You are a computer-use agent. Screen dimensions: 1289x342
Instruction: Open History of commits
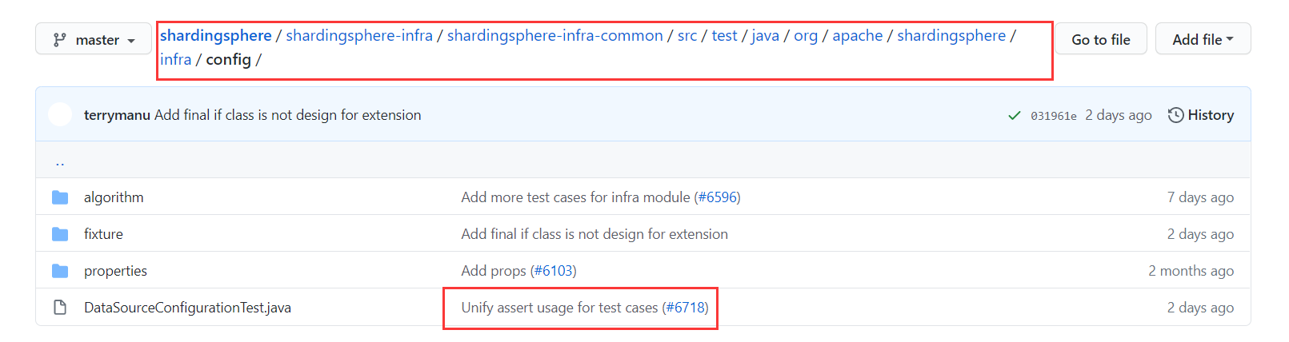[1201, 115]
